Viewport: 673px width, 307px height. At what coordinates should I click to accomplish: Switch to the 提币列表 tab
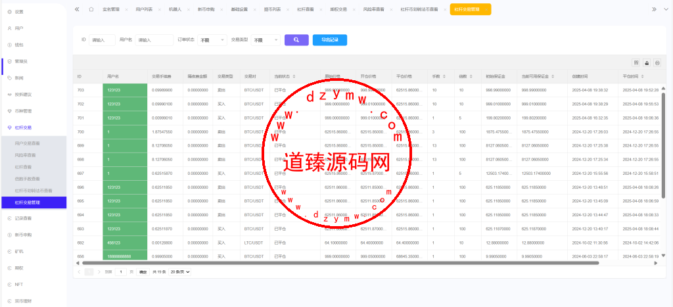click(x=272, y=9)
